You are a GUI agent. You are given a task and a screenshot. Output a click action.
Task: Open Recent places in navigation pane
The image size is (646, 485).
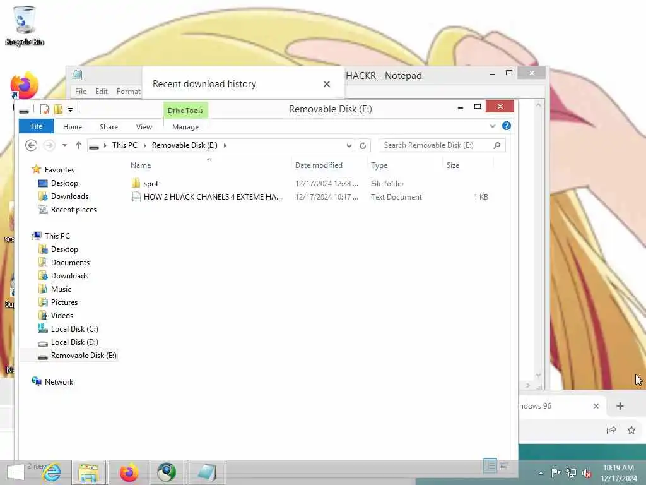tap(73, 210)
